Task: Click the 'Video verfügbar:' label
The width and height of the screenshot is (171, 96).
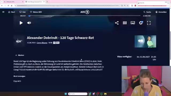Action: [125, 57]
